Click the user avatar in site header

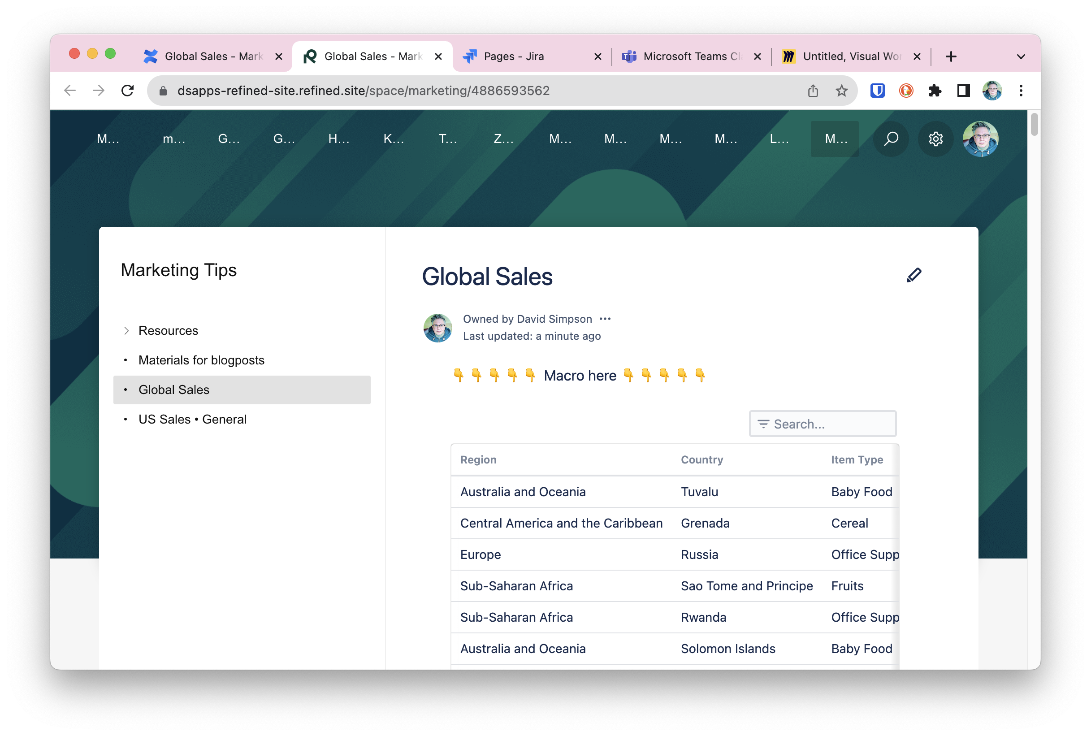coord(980,139)
